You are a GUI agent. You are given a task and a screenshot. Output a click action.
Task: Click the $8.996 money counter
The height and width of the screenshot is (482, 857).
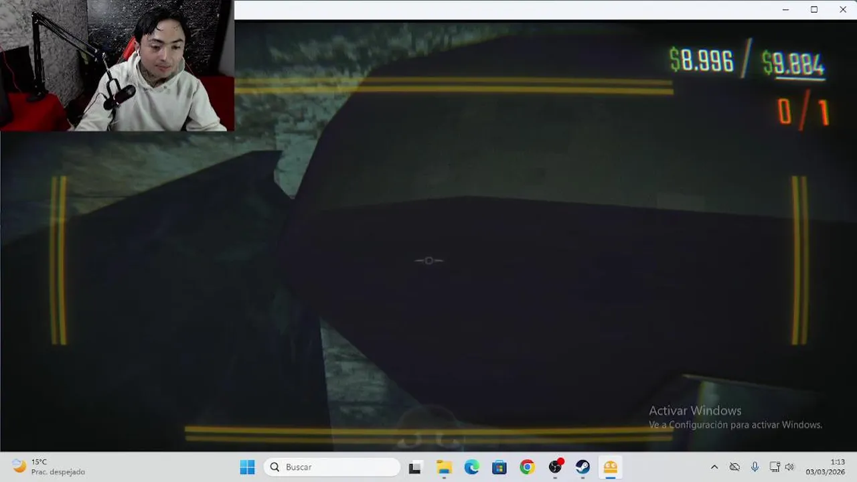pyautogui.click(x=701, y=61)
